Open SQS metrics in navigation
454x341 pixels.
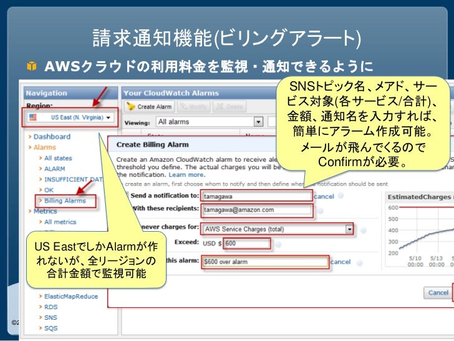[x=51, y=329]
